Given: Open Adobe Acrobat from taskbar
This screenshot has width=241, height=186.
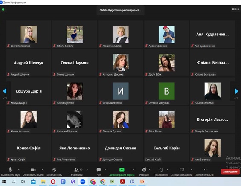Looking at the screenshot, I should (122, 182).
